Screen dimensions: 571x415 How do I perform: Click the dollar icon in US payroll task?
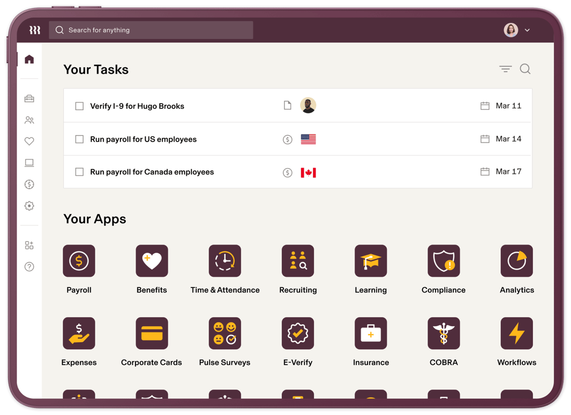point(288,140)
